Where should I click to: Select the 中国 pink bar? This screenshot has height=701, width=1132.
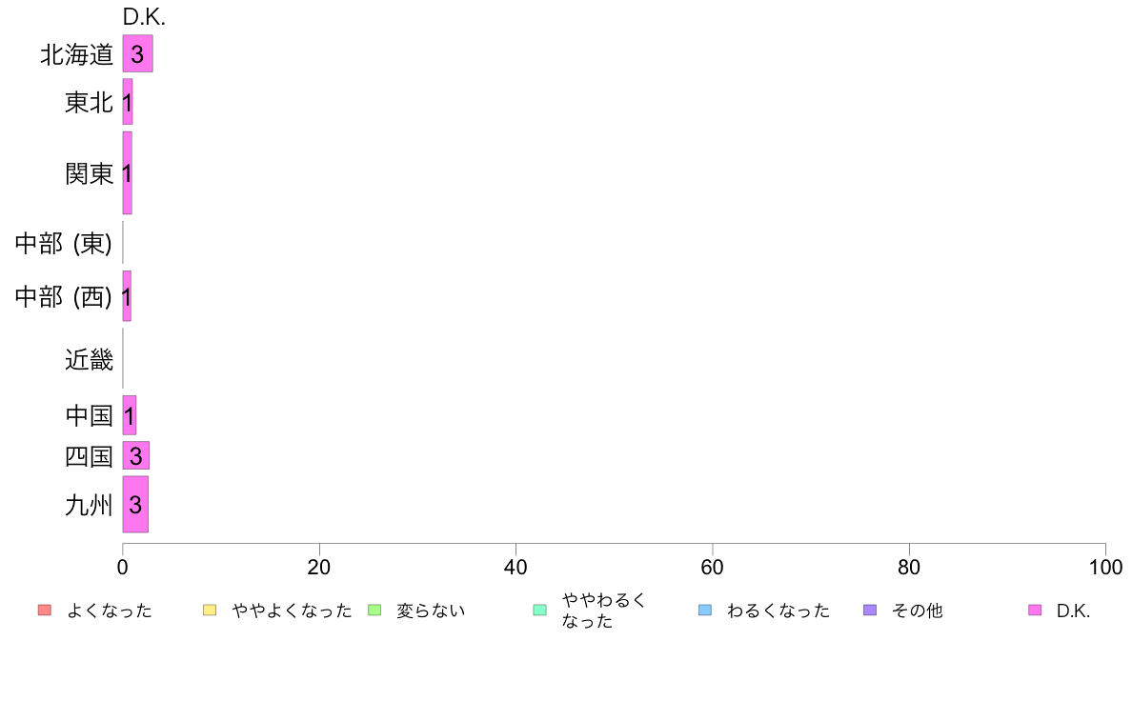tap(130, 415)
